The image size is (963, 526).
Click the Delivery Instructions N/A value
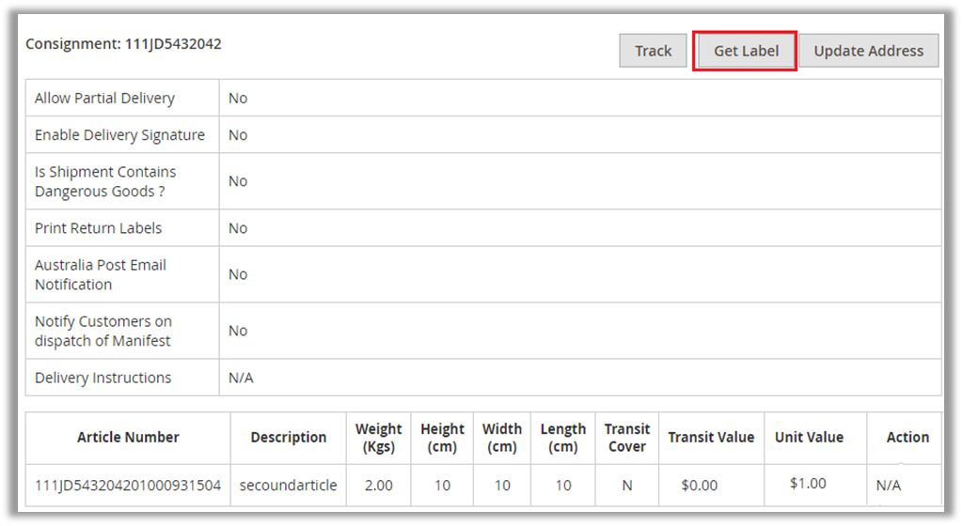click(241, 378)
